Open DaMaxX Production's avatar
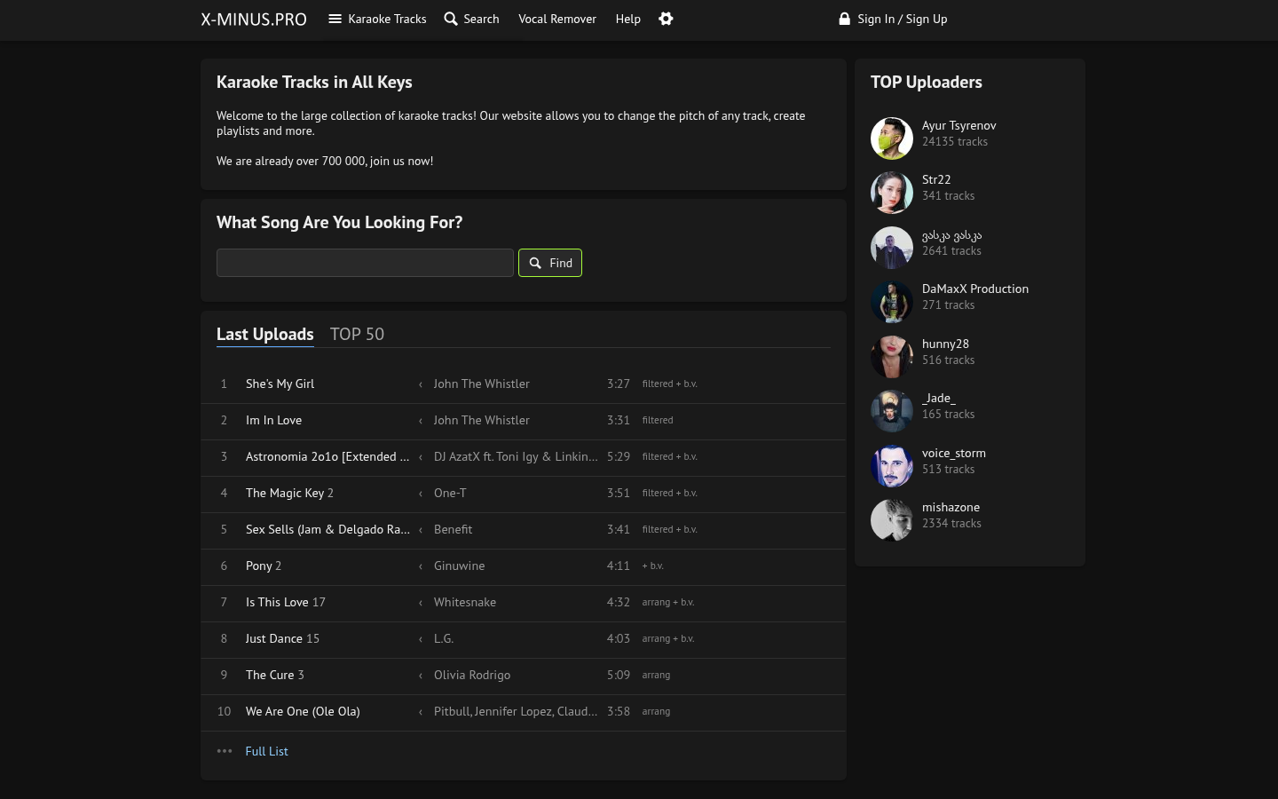This screenshot has width=1278, height=799. 892,302
